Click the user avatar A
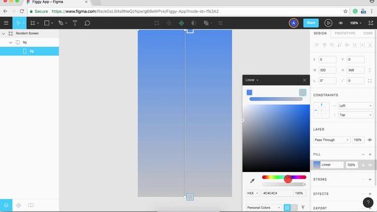The width and height of the screenshot is (377, 212). [x=293, y=23]
